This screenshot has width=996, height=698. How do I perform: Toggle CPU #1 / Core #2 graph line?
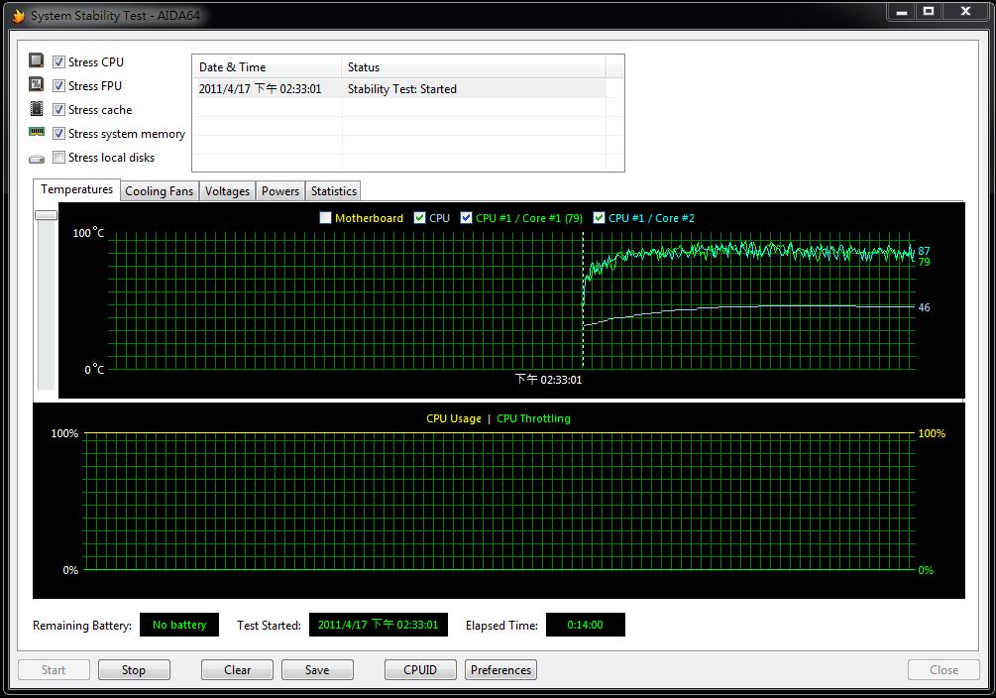599,218
